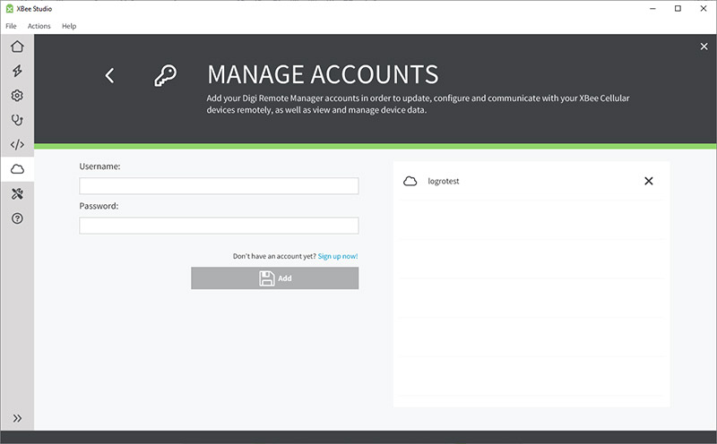This screenshot has width=717, height=444.
Task: Open the question mark help sidebar icon
Action: 17,218
